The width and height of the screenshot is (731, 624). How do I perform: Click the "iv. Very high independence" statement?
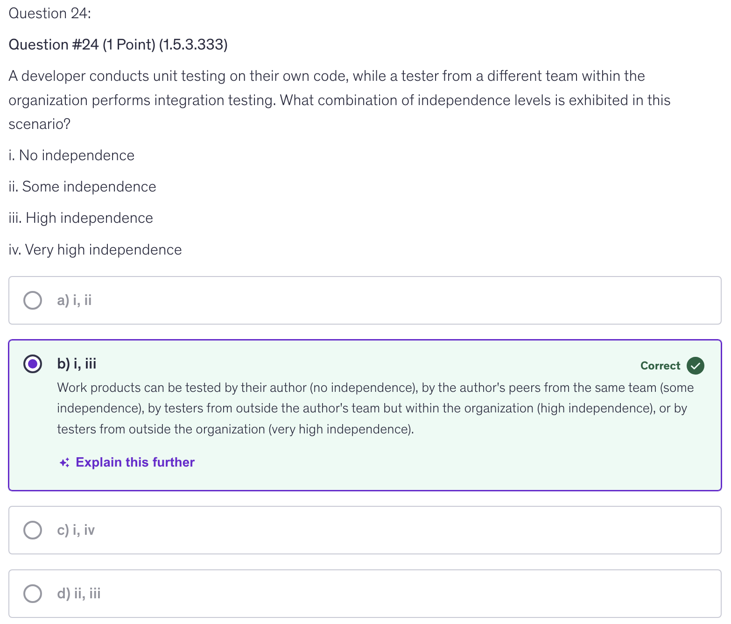tap(95, 250)
